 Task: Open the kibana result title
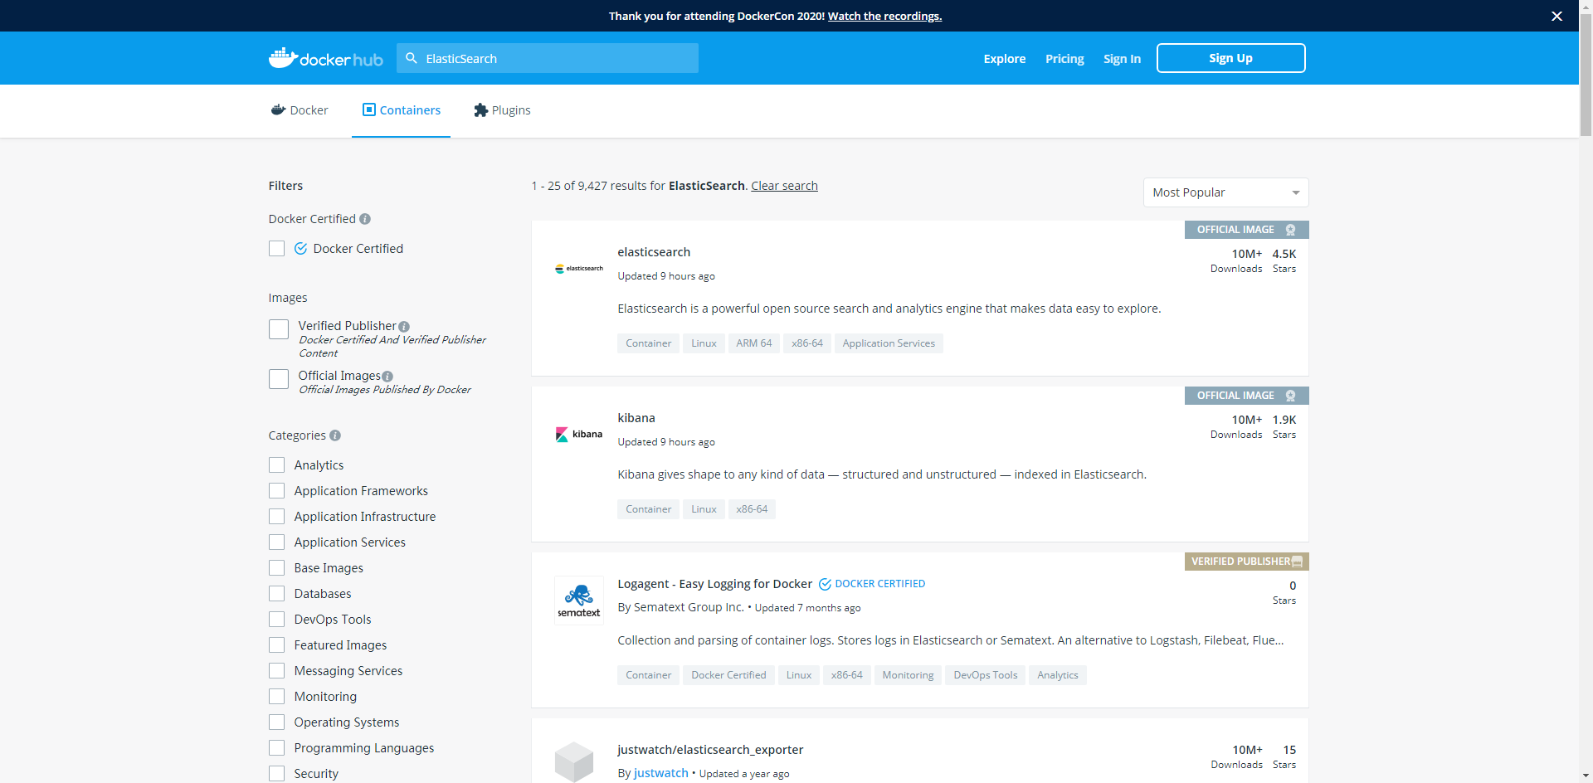(x=636, y=418)
